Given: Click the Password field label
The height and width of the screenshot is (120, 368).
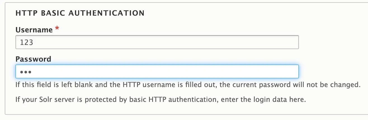Looking at the screenshot, I should (x=33, y=59).
